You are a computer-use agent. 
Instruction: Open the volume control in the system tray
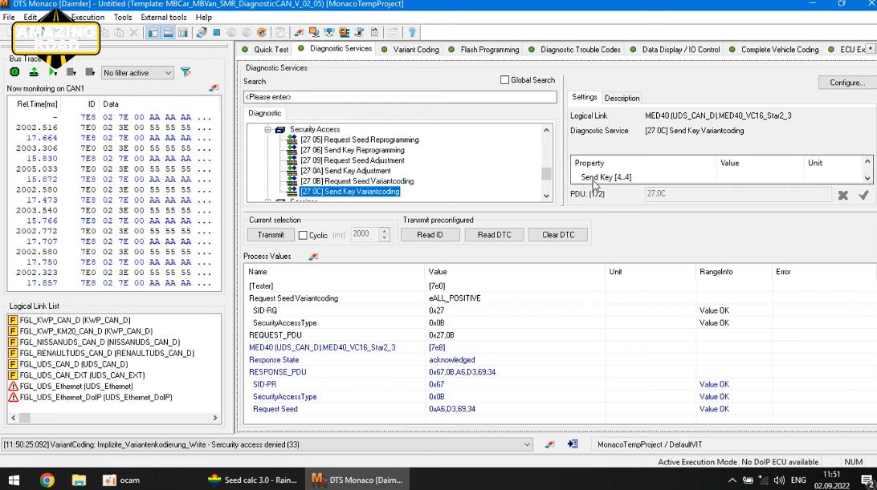click(x=779, y=480)
